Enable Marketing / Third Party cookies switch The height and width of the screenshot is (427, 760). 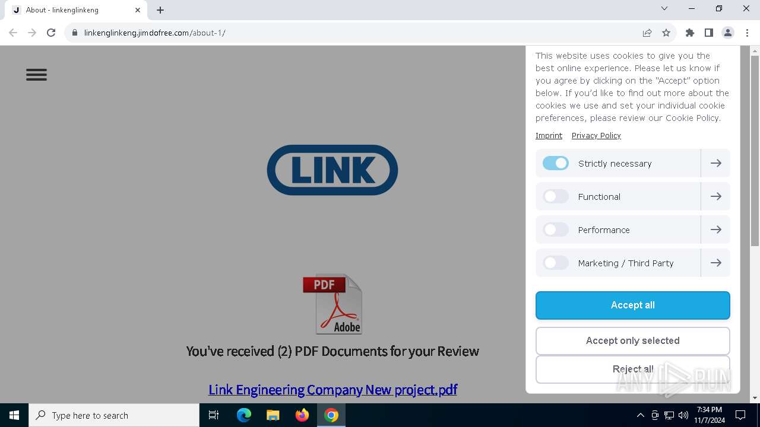coord(556,263)
